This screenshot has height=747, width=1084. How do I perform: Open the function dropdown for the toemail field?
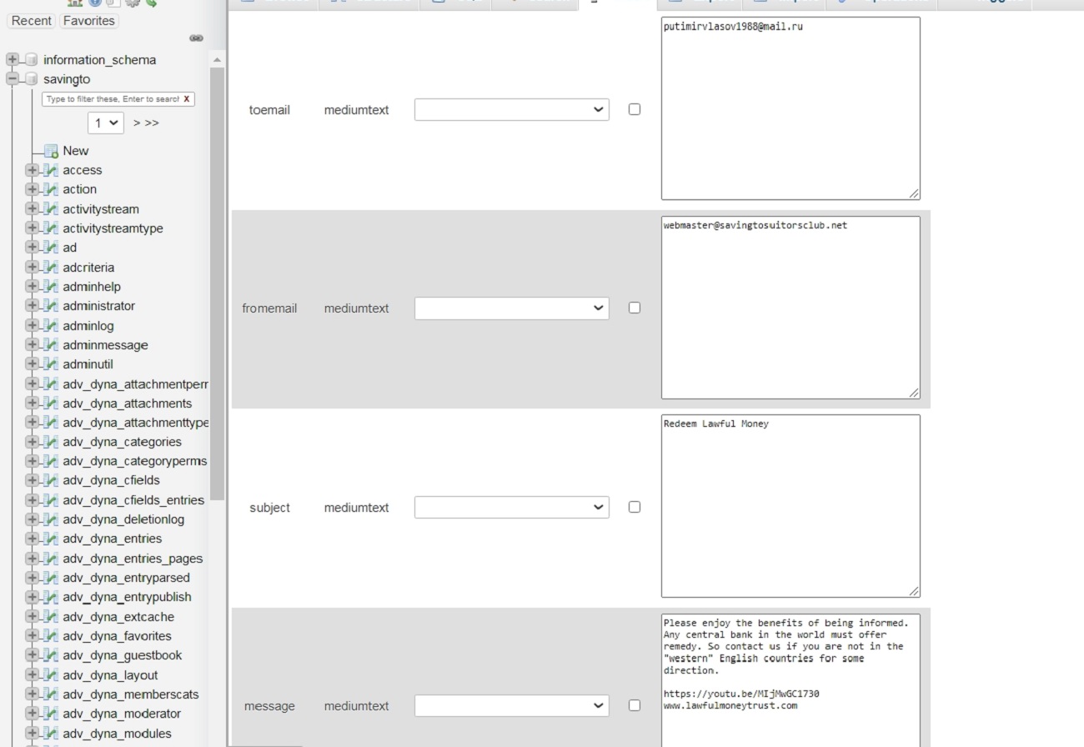[x=511, y=109]
